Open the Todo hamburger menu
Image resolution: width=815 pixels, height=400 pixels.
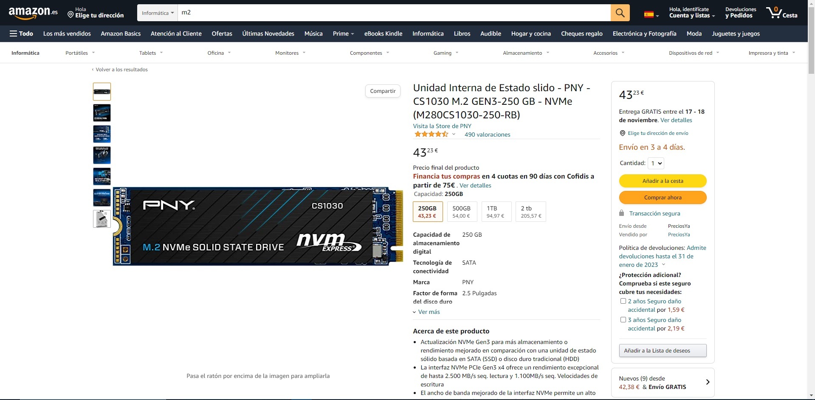click(21, 34)
